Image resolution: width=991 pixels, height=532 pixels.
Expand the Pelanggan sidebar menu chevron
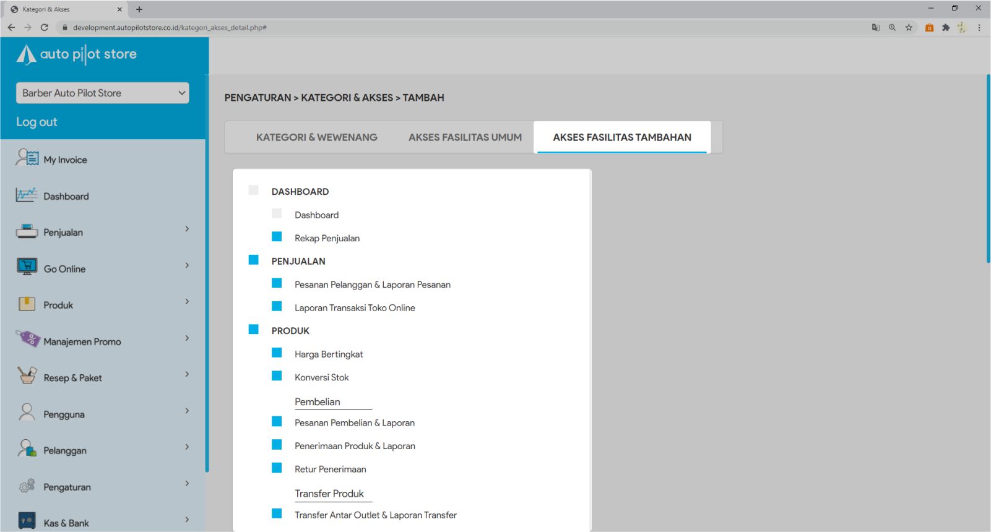pyautogui.click(x=187, y=447)
